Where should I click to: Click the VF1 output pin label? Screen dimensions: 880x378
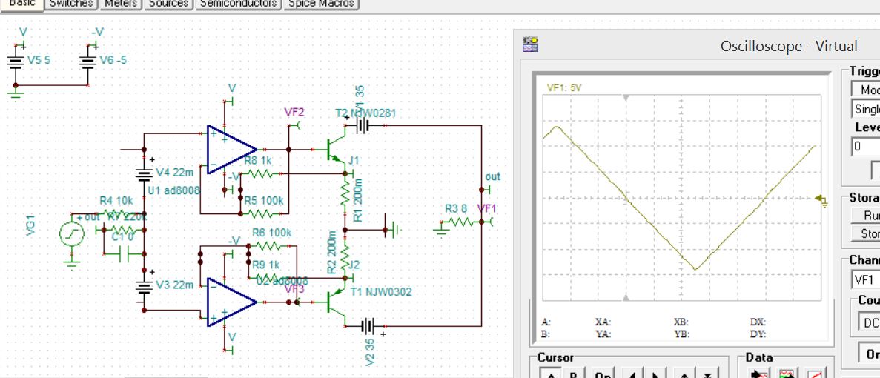[x=486, y=208]
